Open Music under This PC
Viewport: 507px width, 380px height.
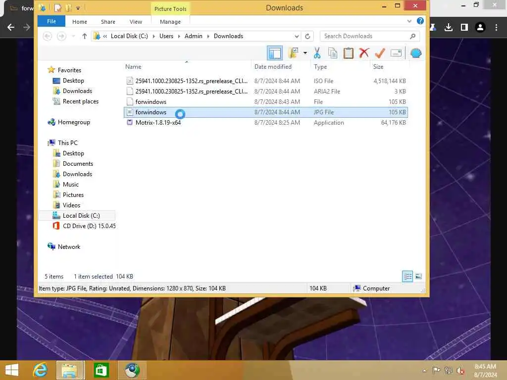(x=70, y=185)
